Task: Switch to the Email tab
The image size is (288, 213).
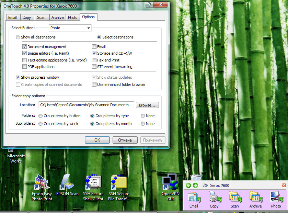Action: [x=12, y=18]
